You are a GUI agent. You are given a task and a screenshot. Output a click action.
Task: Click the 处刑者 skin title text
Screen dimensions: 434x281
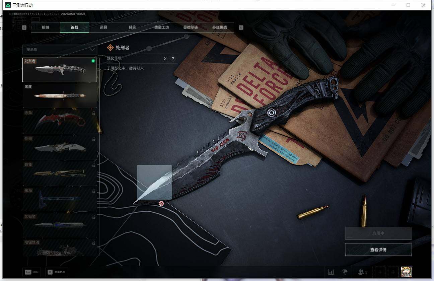point(123,48)
